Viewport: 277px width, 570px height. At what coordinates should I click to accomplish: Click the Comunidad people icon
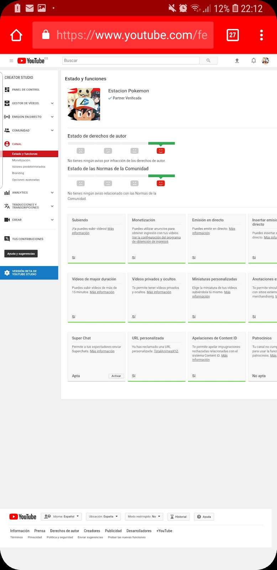(x=7, y=130)
